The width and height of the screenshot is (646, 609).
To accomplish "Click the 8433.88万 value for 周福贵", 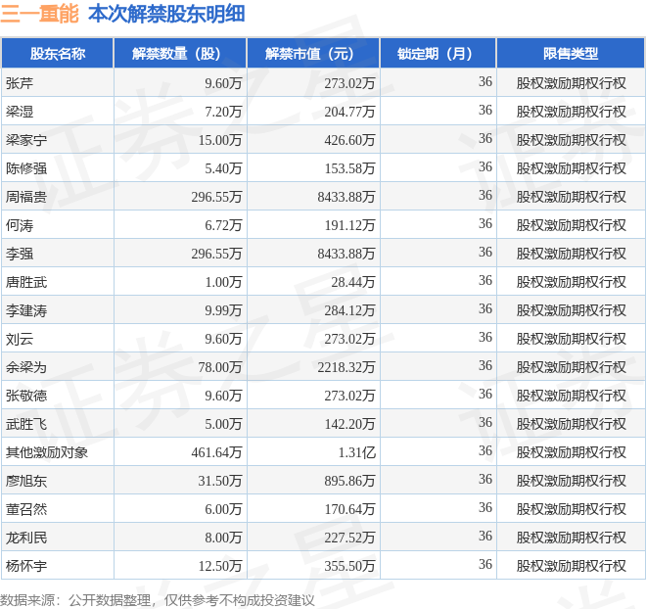I will (x=346, y=197).
